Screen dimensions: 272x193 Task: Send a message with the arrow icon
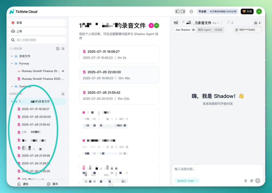pos(258,180)
